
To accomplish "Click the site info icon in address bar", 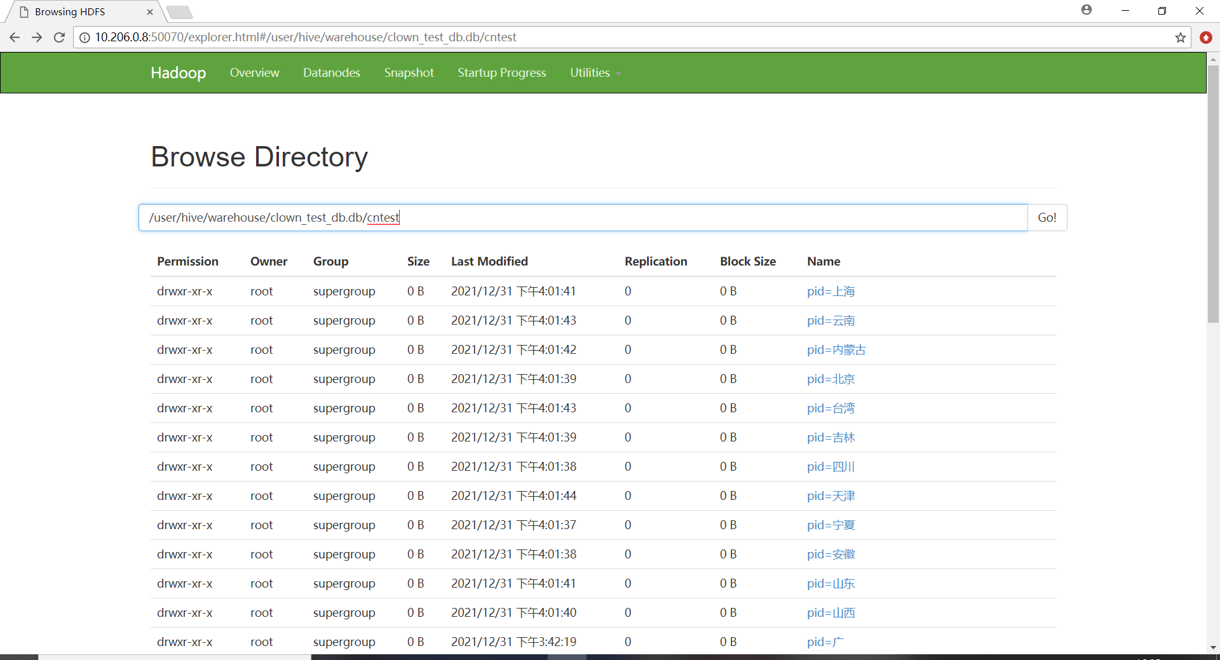I will coord(85,37).
